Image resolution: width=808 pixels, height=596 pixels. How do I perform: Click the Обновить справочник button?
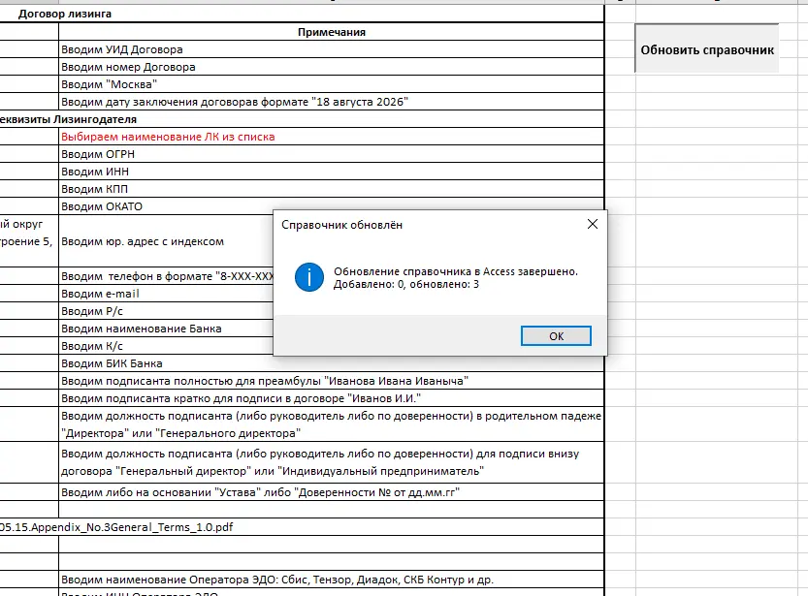pyautogui.click(x=707, y=49)
